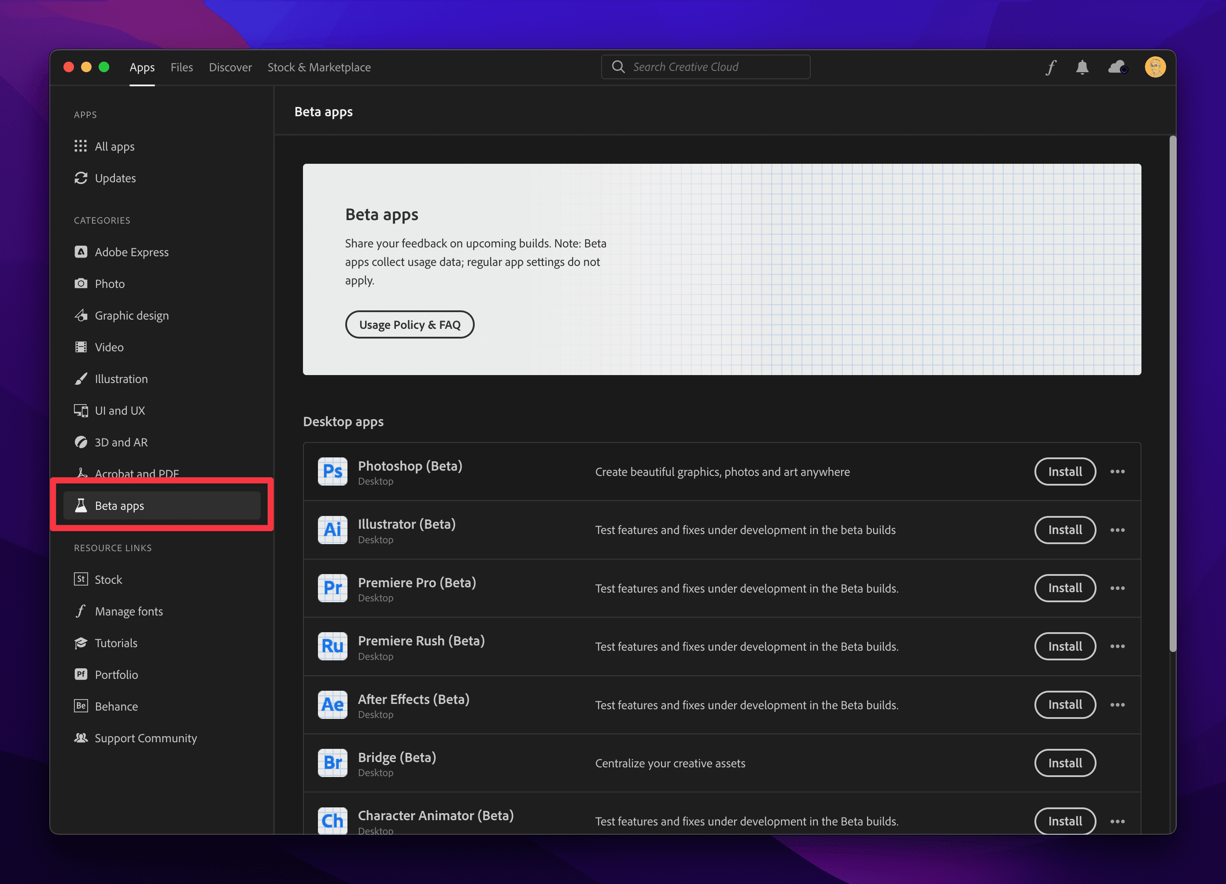Switch to the Stock & Marketplace tab

tap(319, 67)
